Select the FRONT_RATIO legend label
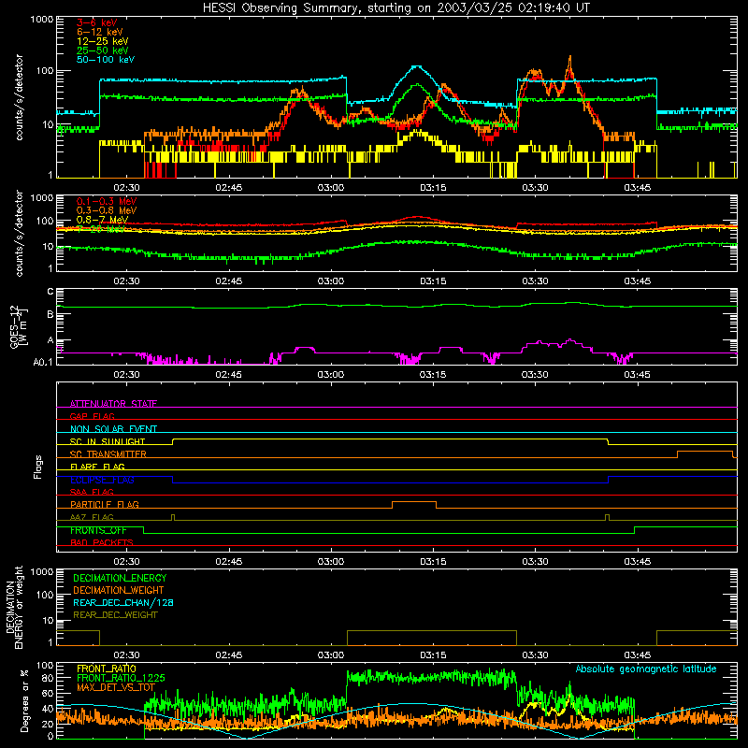This screenshot has width=748, height=748. pyautogui.click(x=107, y=669)
